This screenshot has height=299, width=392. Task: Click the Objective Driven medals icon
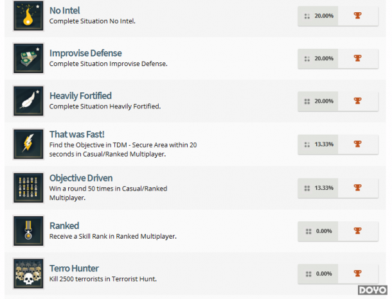point(28,188)
